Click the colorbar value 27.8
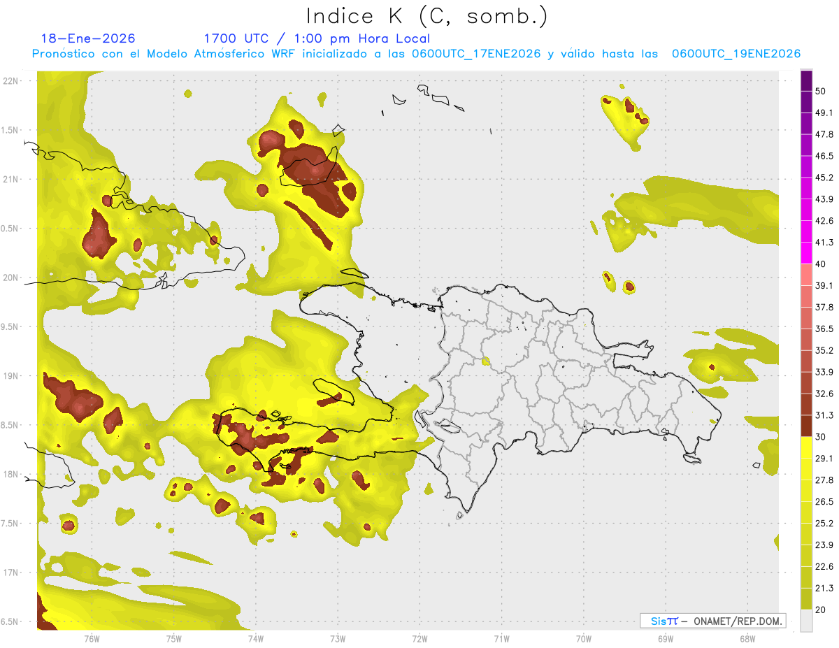Screen dimensions: 839x648 point(824,480)
